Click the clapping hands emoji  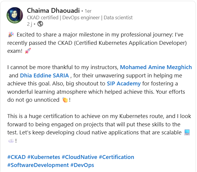[65, 100]
